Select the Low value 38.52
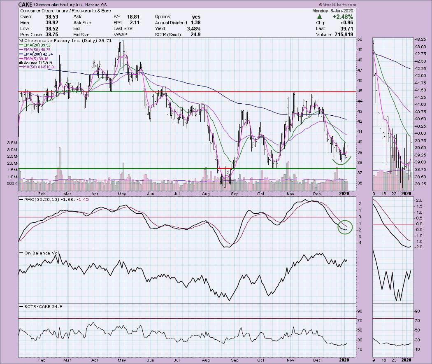Screen dimensions: 432x364 click(x=52, y=29)
